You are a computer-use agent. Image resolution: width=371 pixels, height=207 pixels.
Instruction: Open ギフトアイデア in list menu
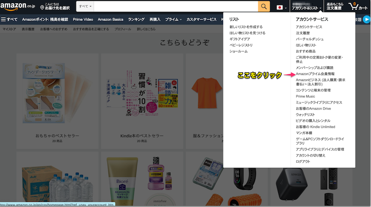click(240, 39)
